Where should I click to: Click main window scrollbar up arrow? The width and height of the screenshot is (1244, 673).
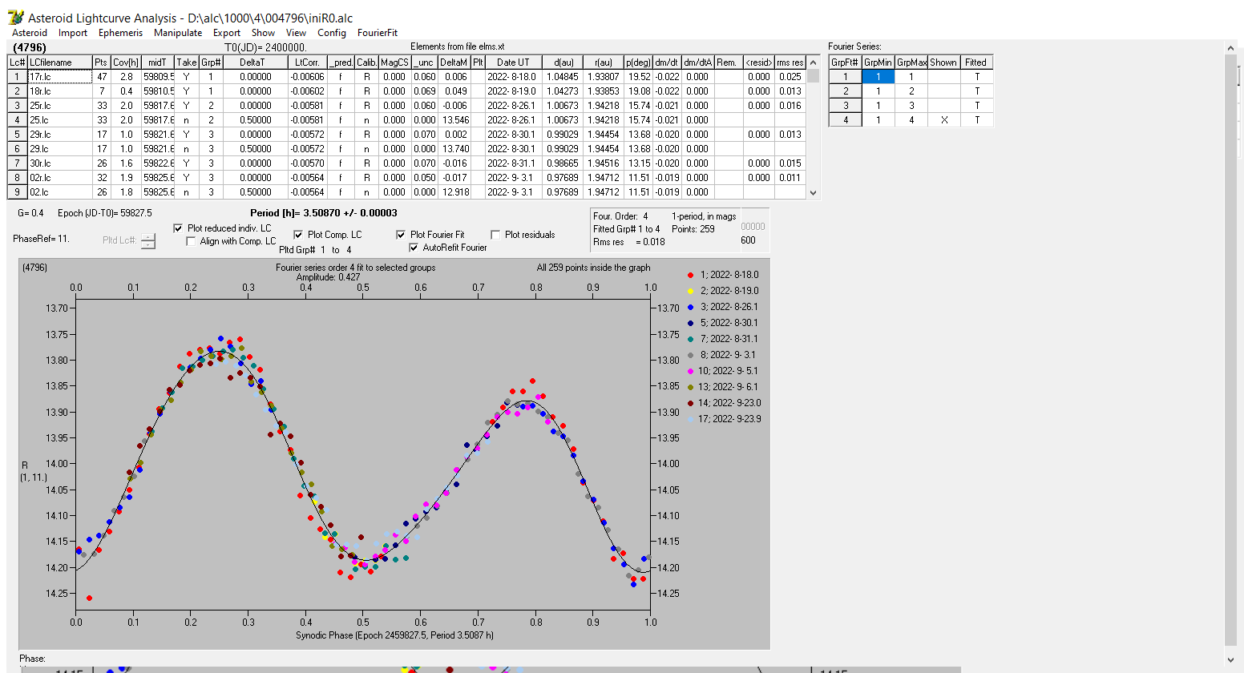point(1230,49)
